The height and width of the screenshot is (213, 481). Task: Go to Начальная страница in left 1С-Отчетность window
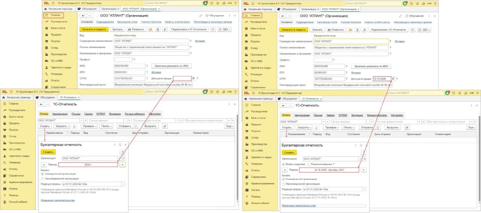click(x=16, y=97)
